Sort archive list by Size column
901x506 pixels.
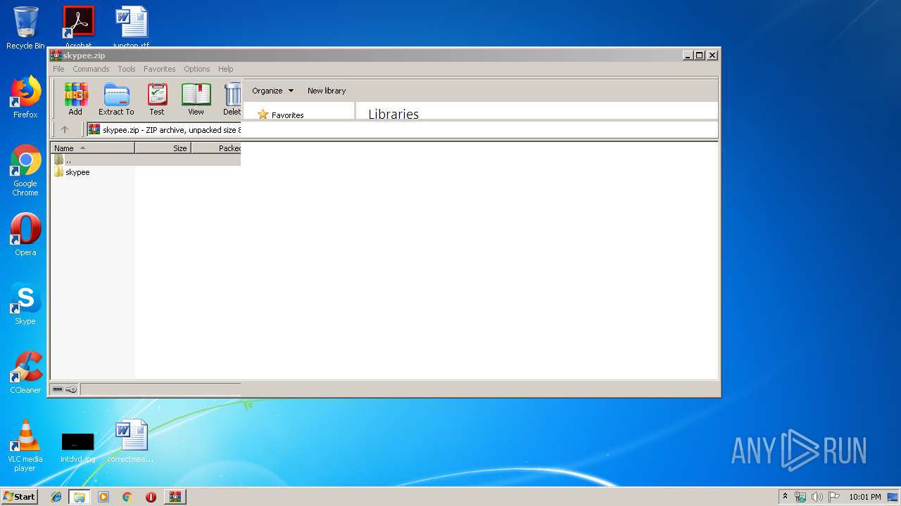coord(163,148)
